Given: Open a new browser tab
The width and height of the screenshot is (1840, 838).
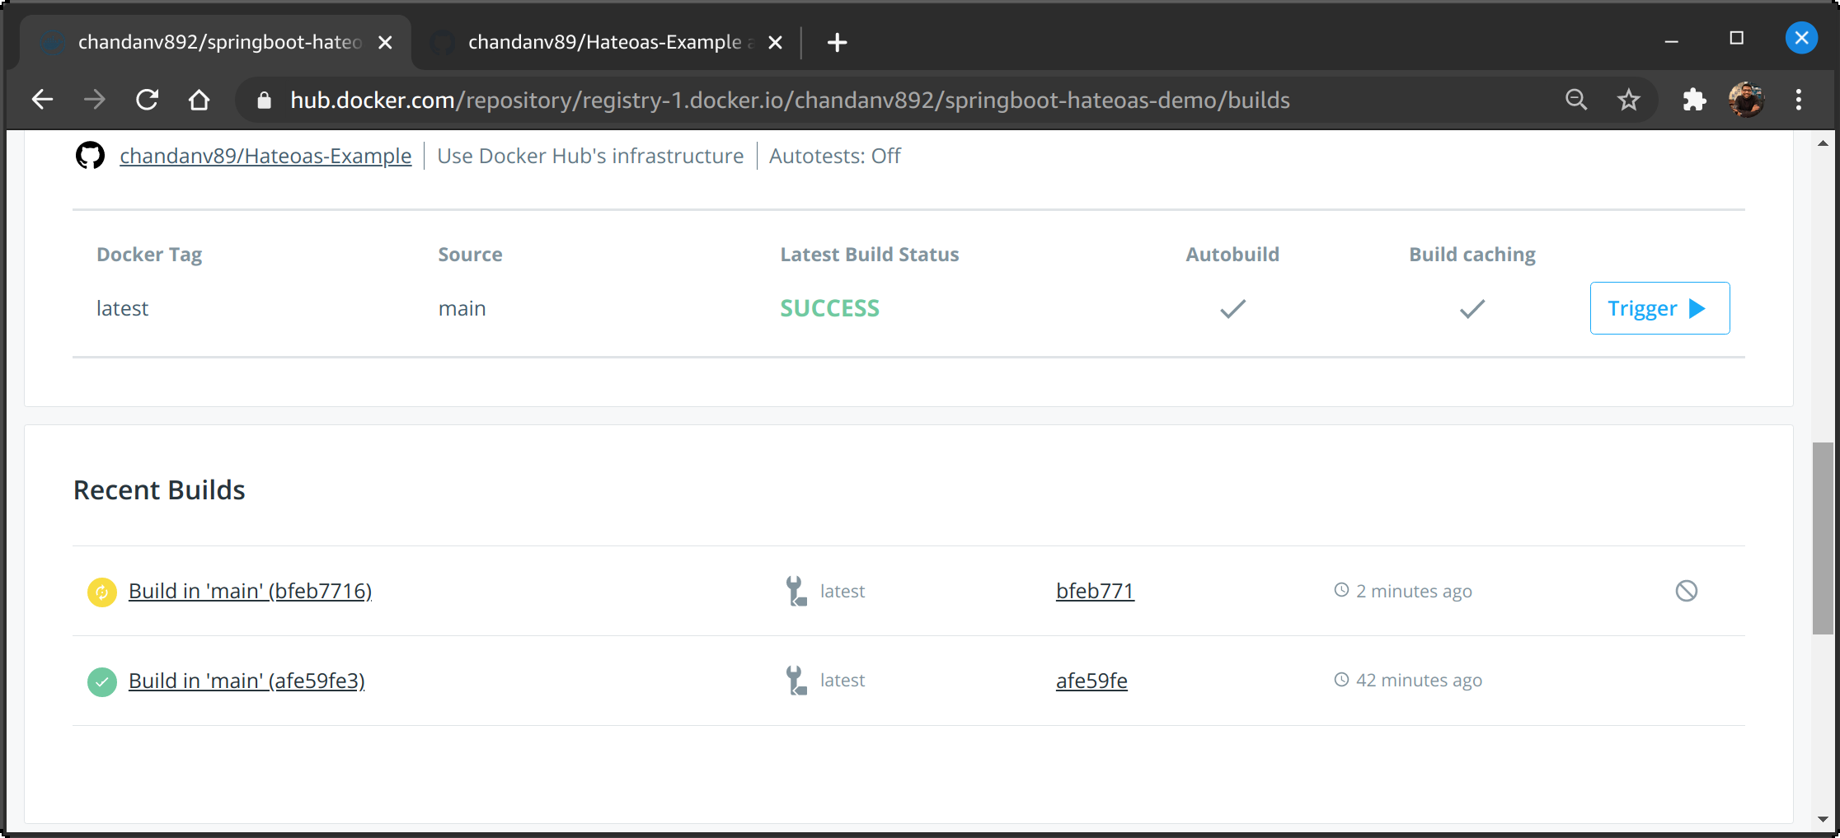Looking at the screenshot, I should click(837, 42).
